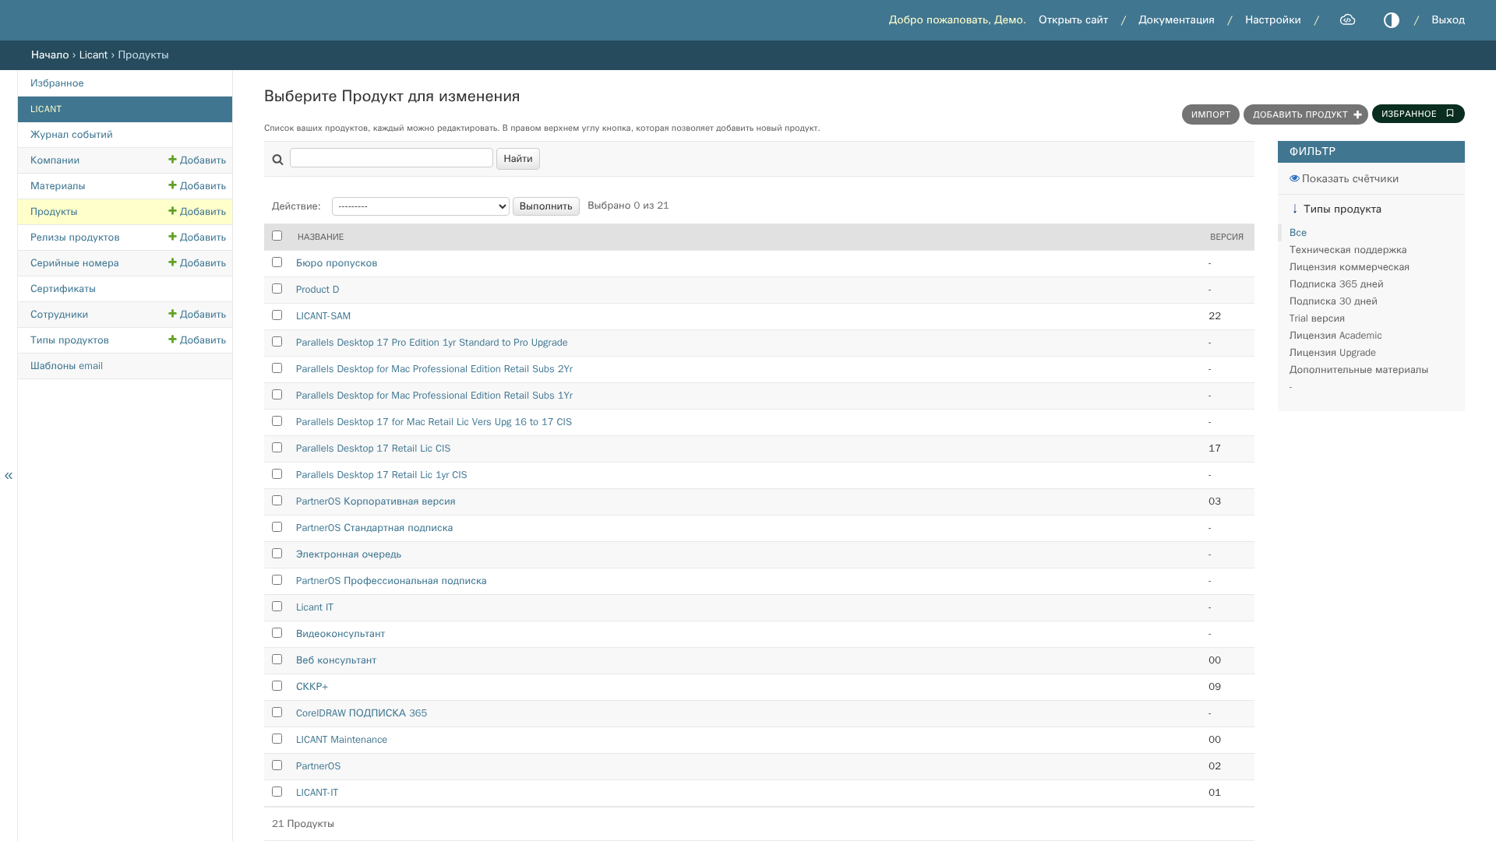
Task: Click plus icon to add Сотрудники
Action: point(172,314)
